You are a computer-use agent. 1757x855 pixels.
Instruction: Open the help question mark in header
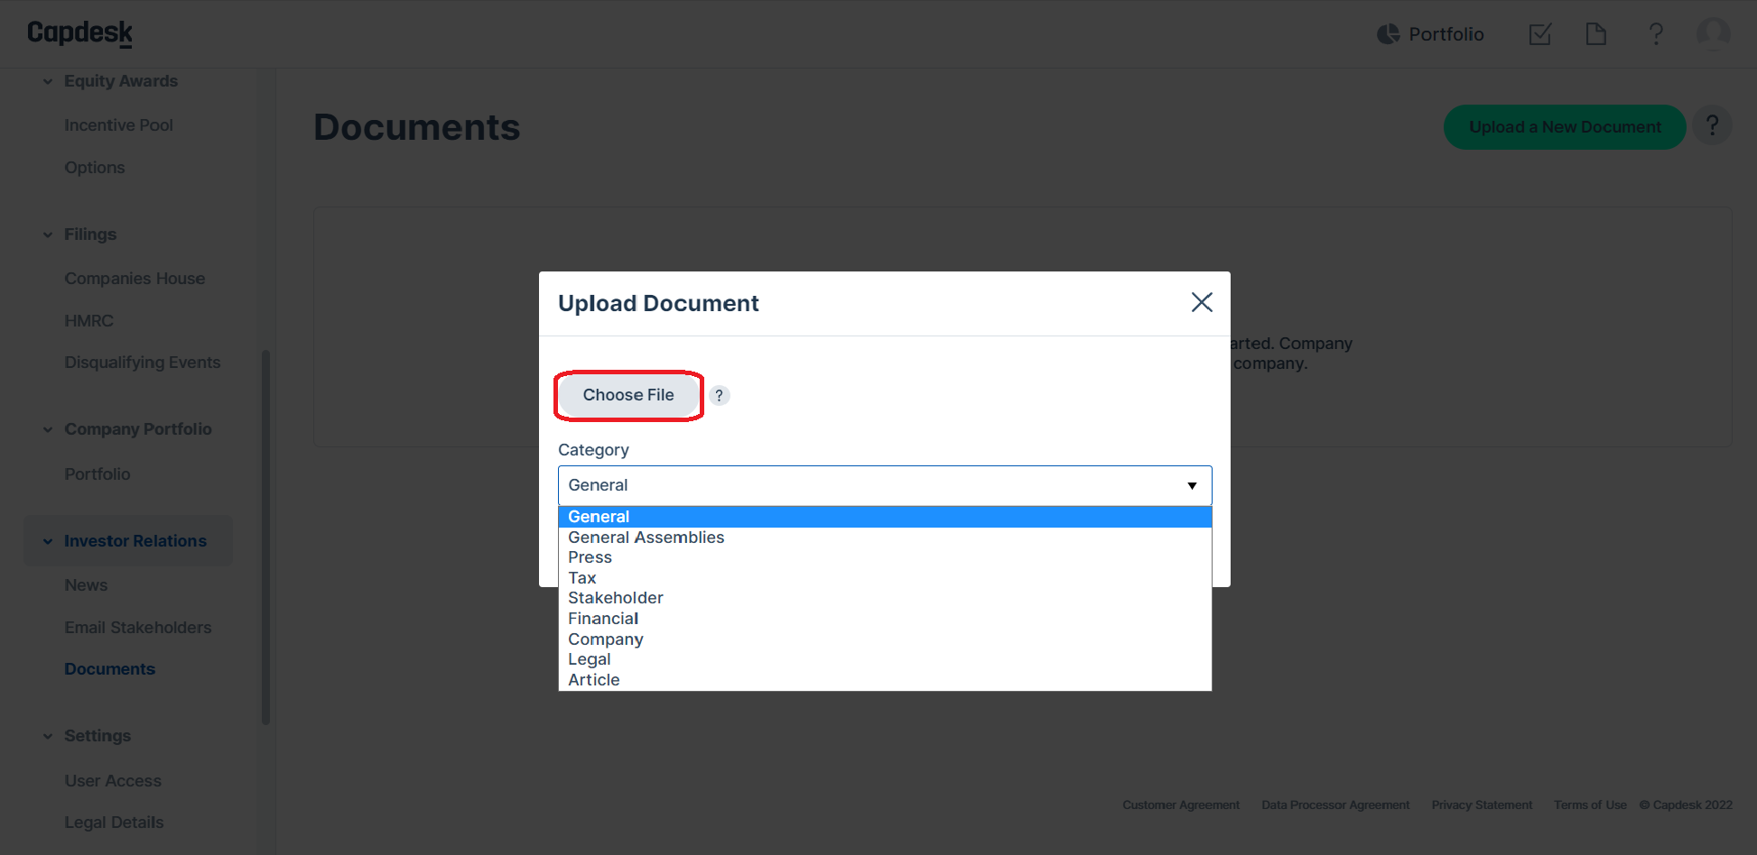(x=1656, y=34)
